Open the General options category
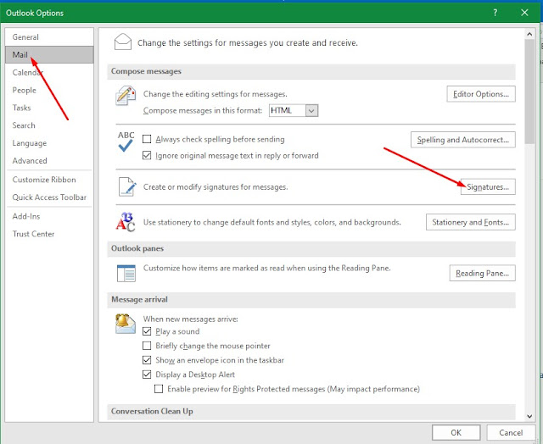Screen dimensions: 543x444 coord(49,37)
